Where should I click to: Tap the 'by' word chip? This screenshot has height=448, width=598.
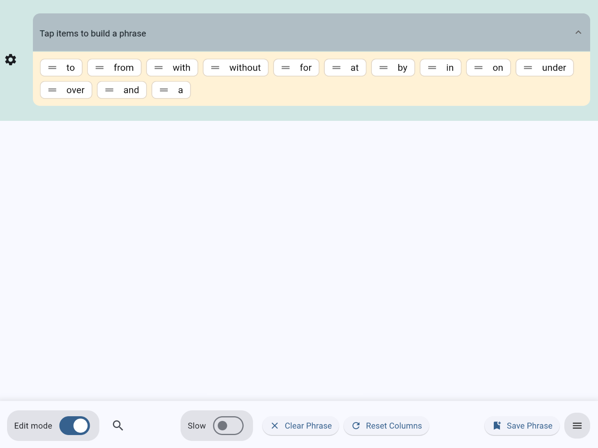pyautogui.click(x=402, y=68)
